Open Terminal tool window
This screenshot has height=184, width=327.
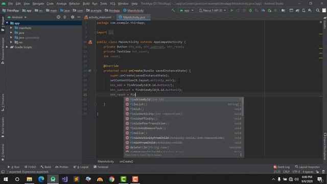click(x=101, y=167)
